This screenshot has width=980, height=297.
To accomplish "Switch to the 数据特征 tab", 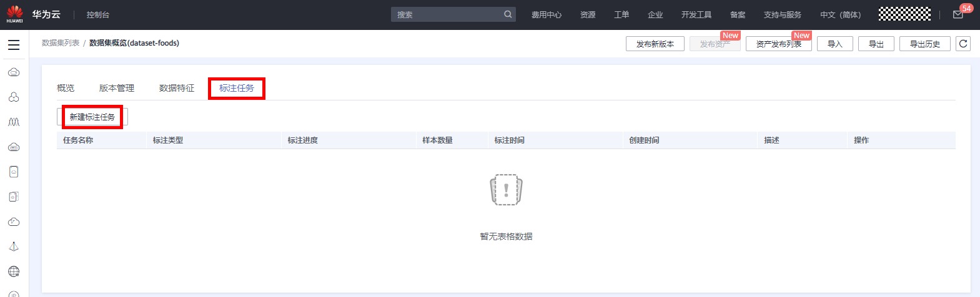I will [x=177, y=88].
